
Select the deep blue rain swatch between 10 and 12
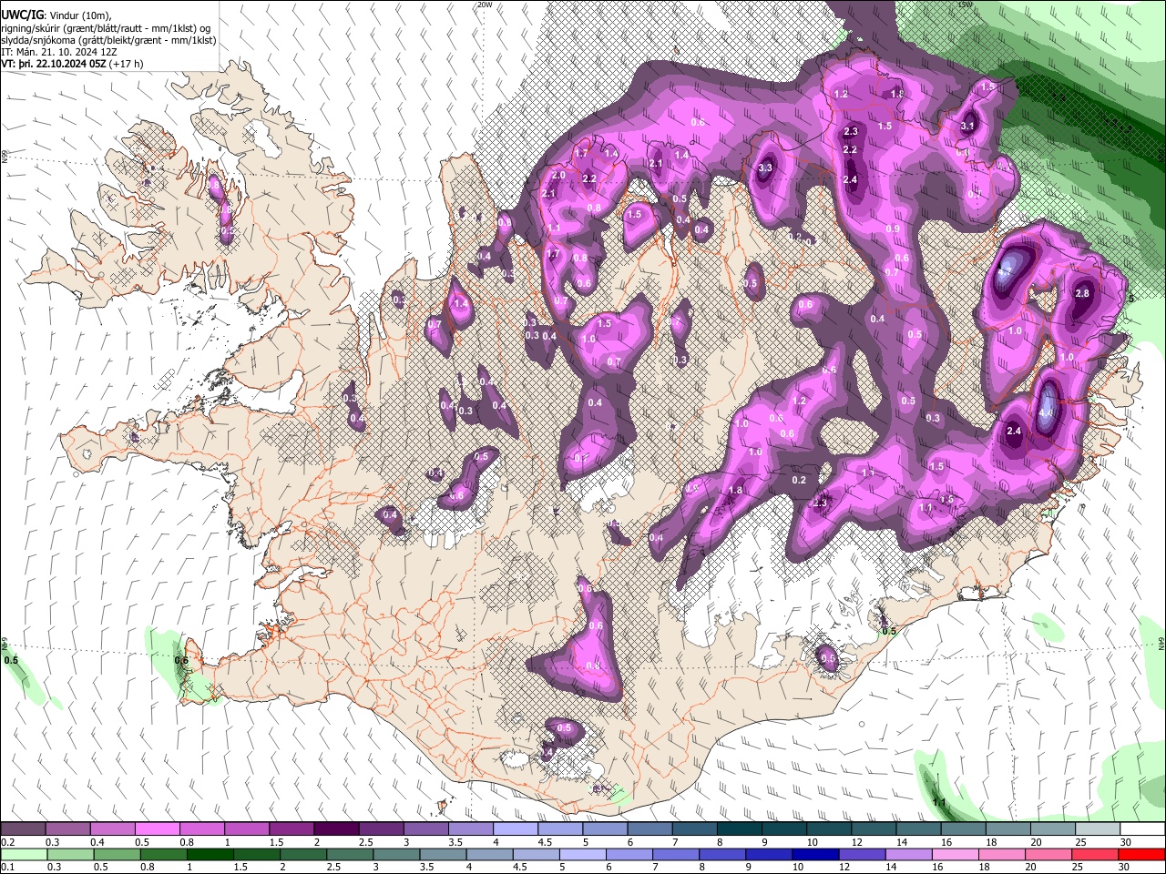coord(814,854)
